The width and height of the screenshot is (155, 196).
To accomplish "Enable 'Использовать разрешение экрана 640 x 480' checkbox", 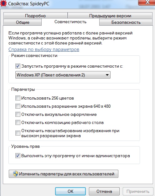I will (18, 106).
